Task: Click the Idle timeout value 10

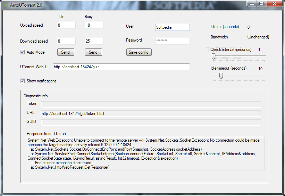Action: click(260, 69)
